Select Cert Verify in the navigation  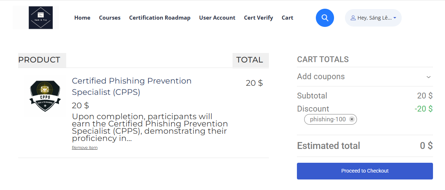[x=258, y=18]
